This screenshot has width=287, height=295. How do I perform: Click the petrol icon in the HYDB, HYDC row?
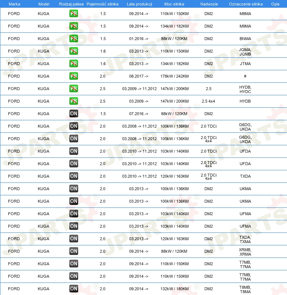pos(73,89)
